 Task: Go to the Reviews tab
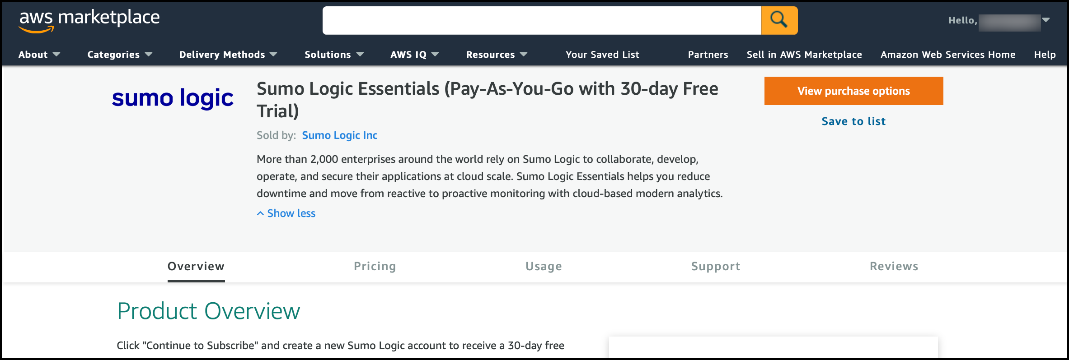pos(894,267)
